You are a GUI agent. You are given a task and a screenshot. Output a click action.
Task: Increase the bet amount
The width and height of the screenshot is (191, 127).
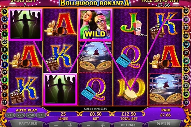click(x=103, y=125)
